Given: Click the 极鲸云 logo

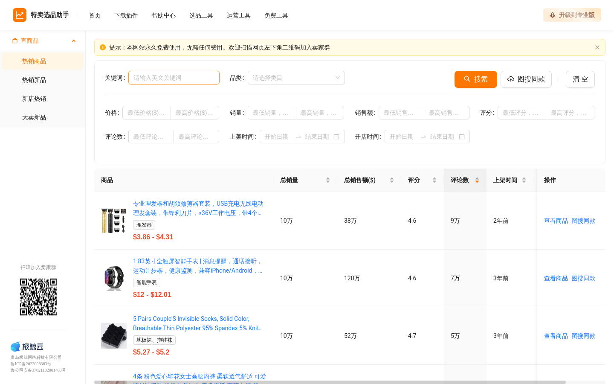Looking at the screenshot, I should coord(27,346).
